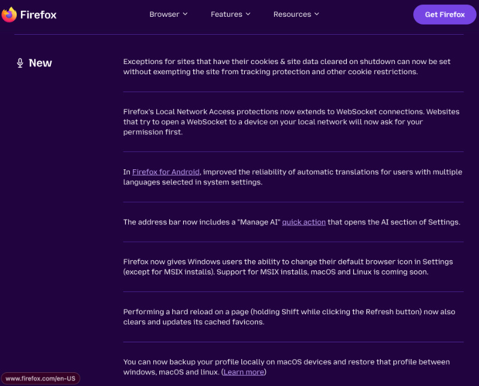The image size is (479, 386).
Task: Open the Browser navigation menu
Action: pyautogui.click(x=168, y=14)
